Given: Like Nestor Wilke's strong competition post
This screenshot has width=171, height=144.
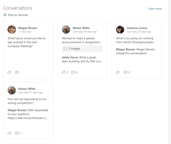Looking at the screenshot, I should pyautogui.click(x=9, y=133).
